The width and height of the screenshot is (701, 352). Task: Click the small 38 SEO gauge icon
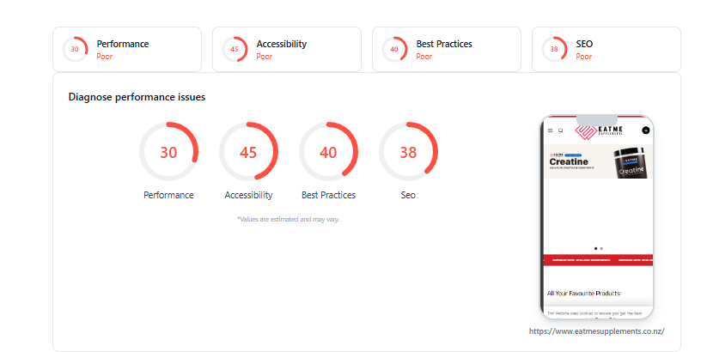point(554,49)
